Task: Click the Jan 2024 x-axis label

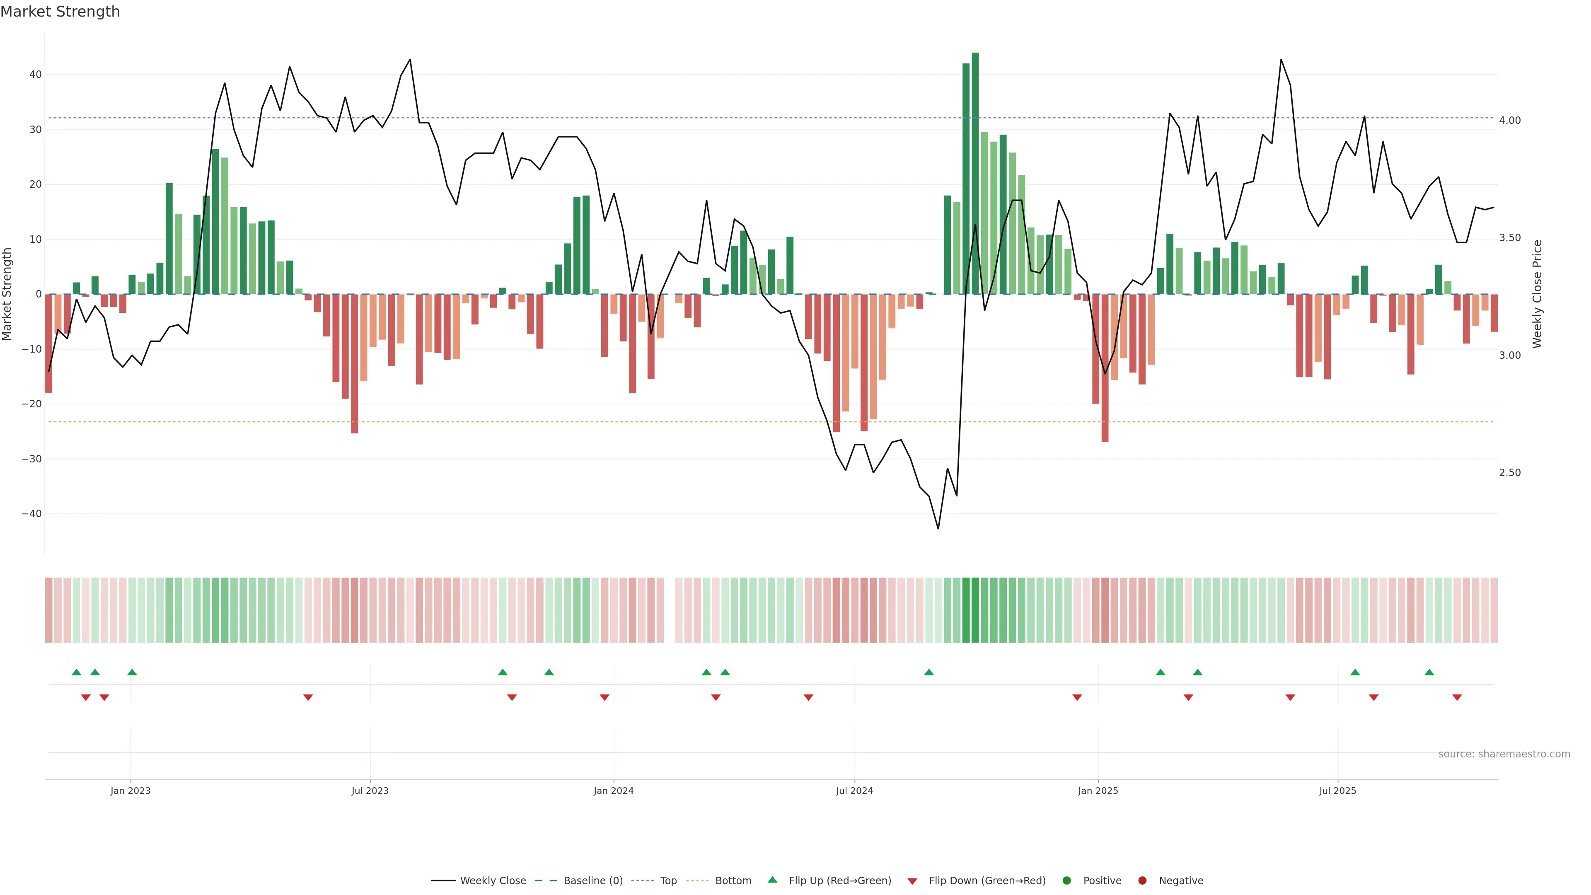Action: click(x=613, y=791)
